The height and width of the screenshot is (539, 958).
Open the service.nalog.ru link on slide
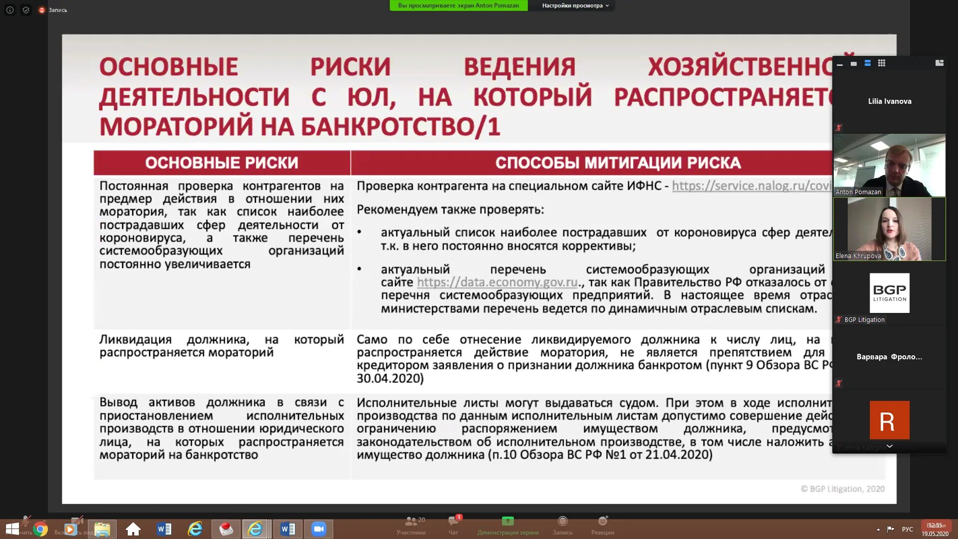click(751, 186)
